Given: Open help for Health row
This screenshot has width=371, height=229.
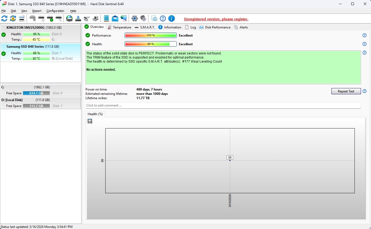Looking at the screenshot, I should point(364,44).
